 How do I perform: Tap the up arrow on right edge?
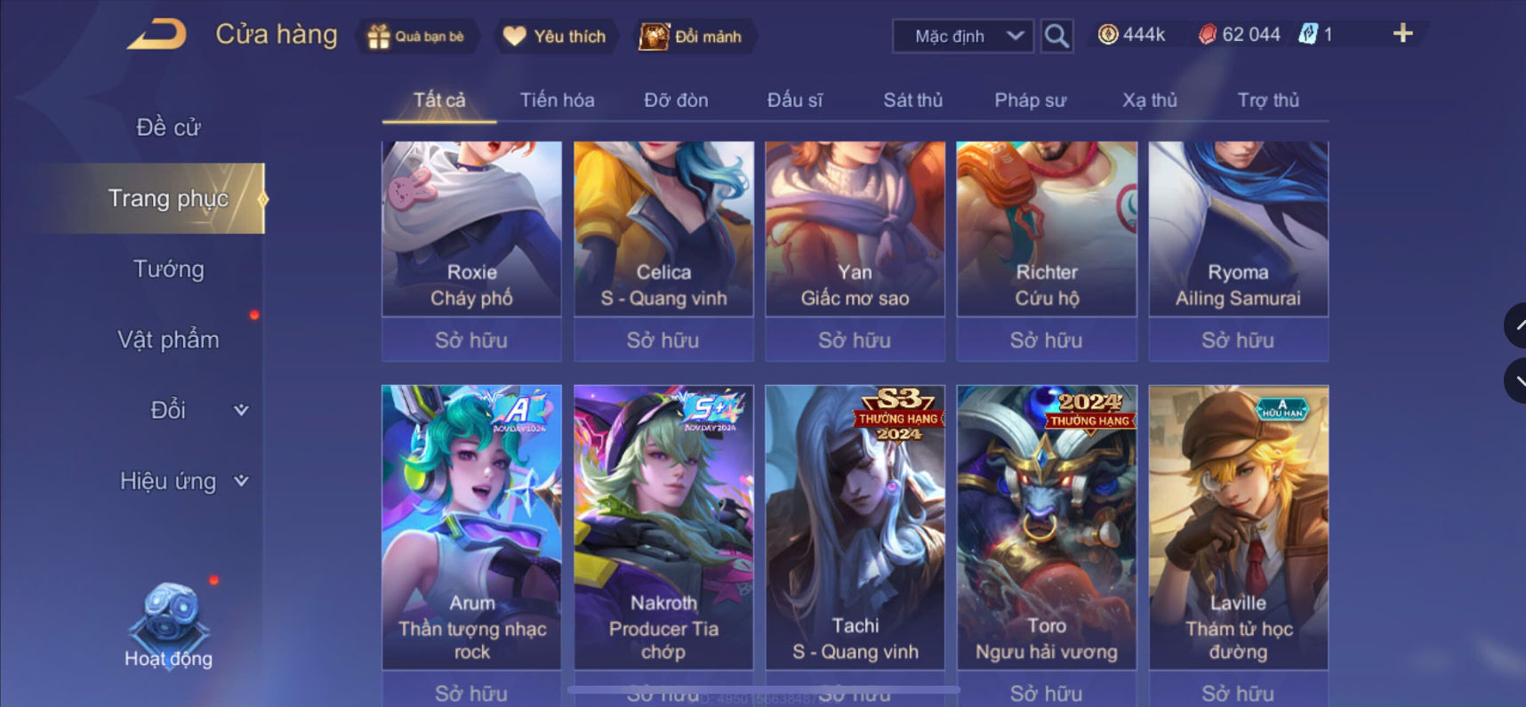1516,325
